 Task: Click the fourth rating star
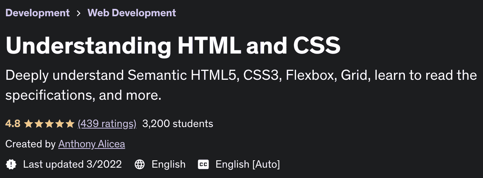[60, 124]
